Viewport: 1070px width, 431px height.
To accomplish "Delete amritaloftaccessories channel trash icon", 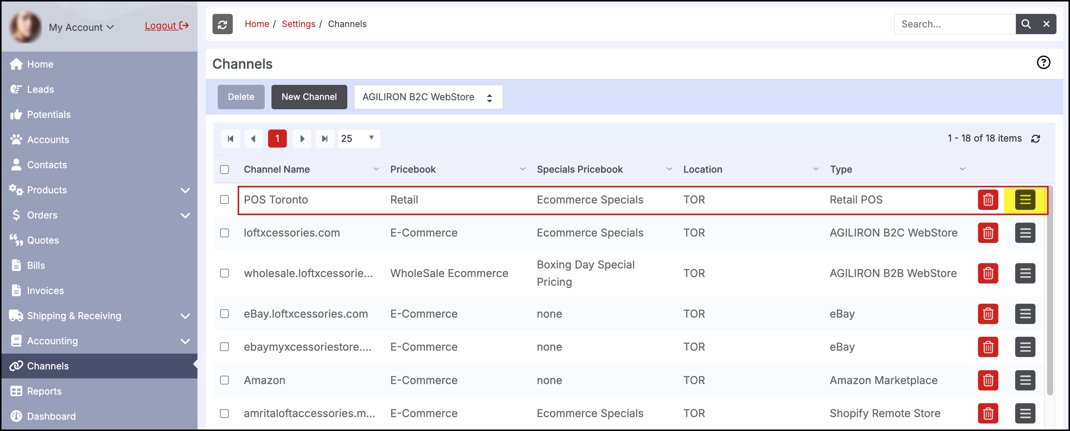I will pos(988,414).
